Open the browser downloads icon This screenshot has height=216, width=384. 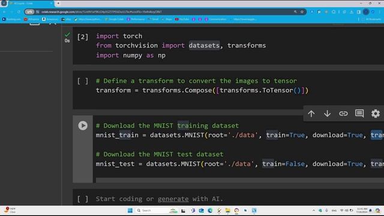352,12
